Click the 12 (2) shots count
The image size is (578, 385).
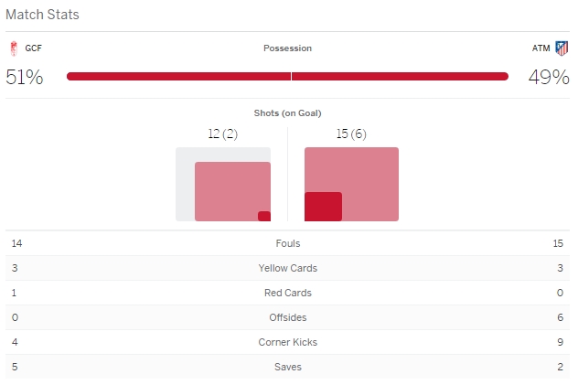223,134
